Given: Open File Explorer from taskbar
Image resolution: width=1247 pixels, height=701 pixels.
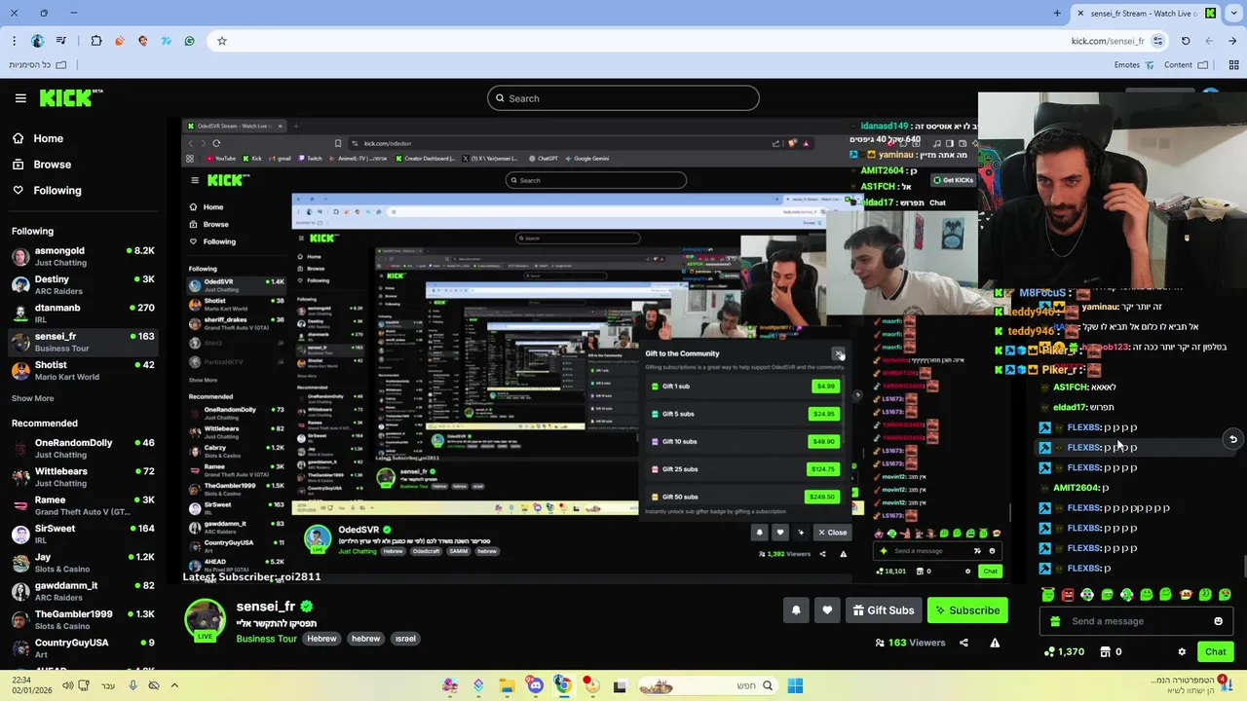Looking at the screenshot, I should click(x=507, y=685).
